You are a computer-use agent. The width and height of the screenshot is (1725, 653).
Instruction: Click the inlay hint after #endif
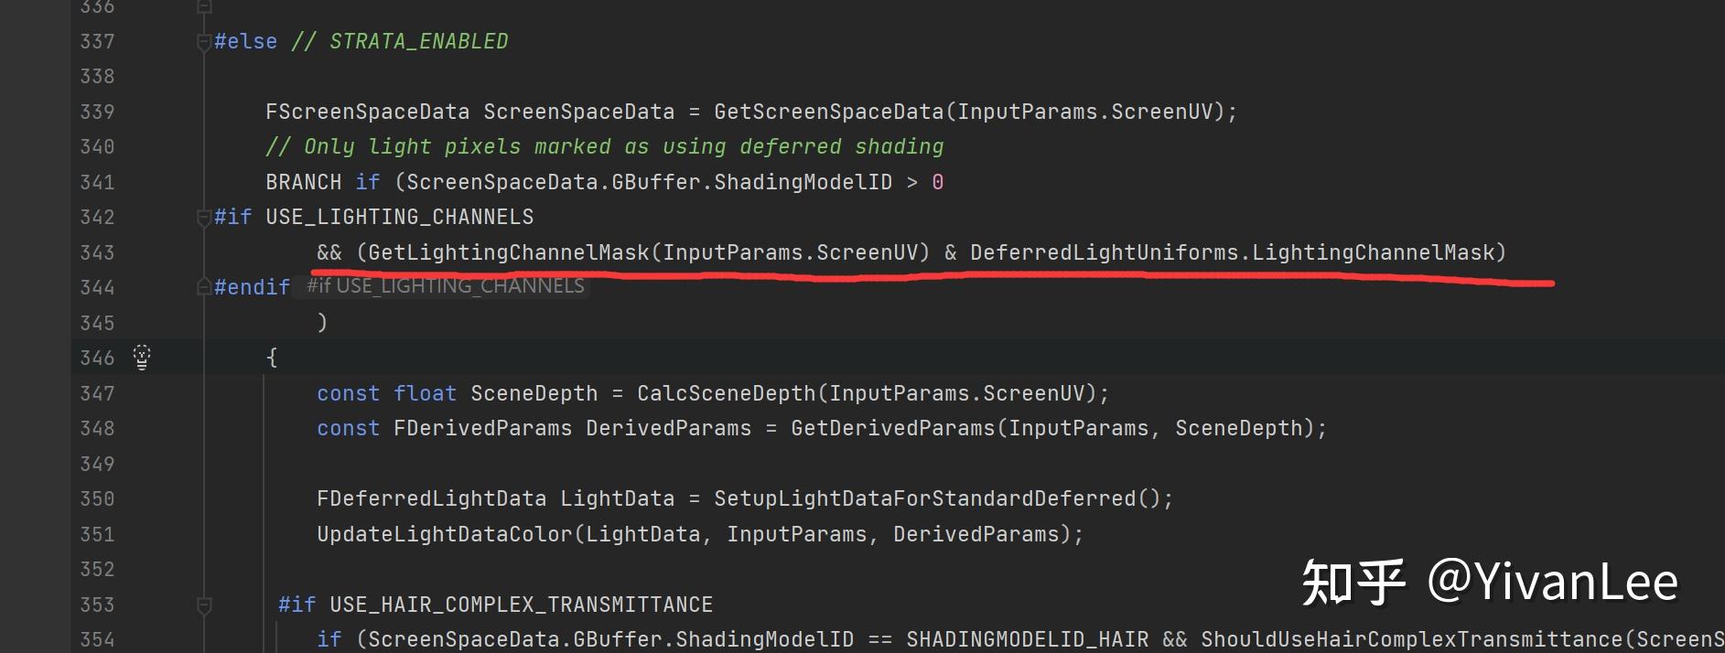click(x=446, y=286)
